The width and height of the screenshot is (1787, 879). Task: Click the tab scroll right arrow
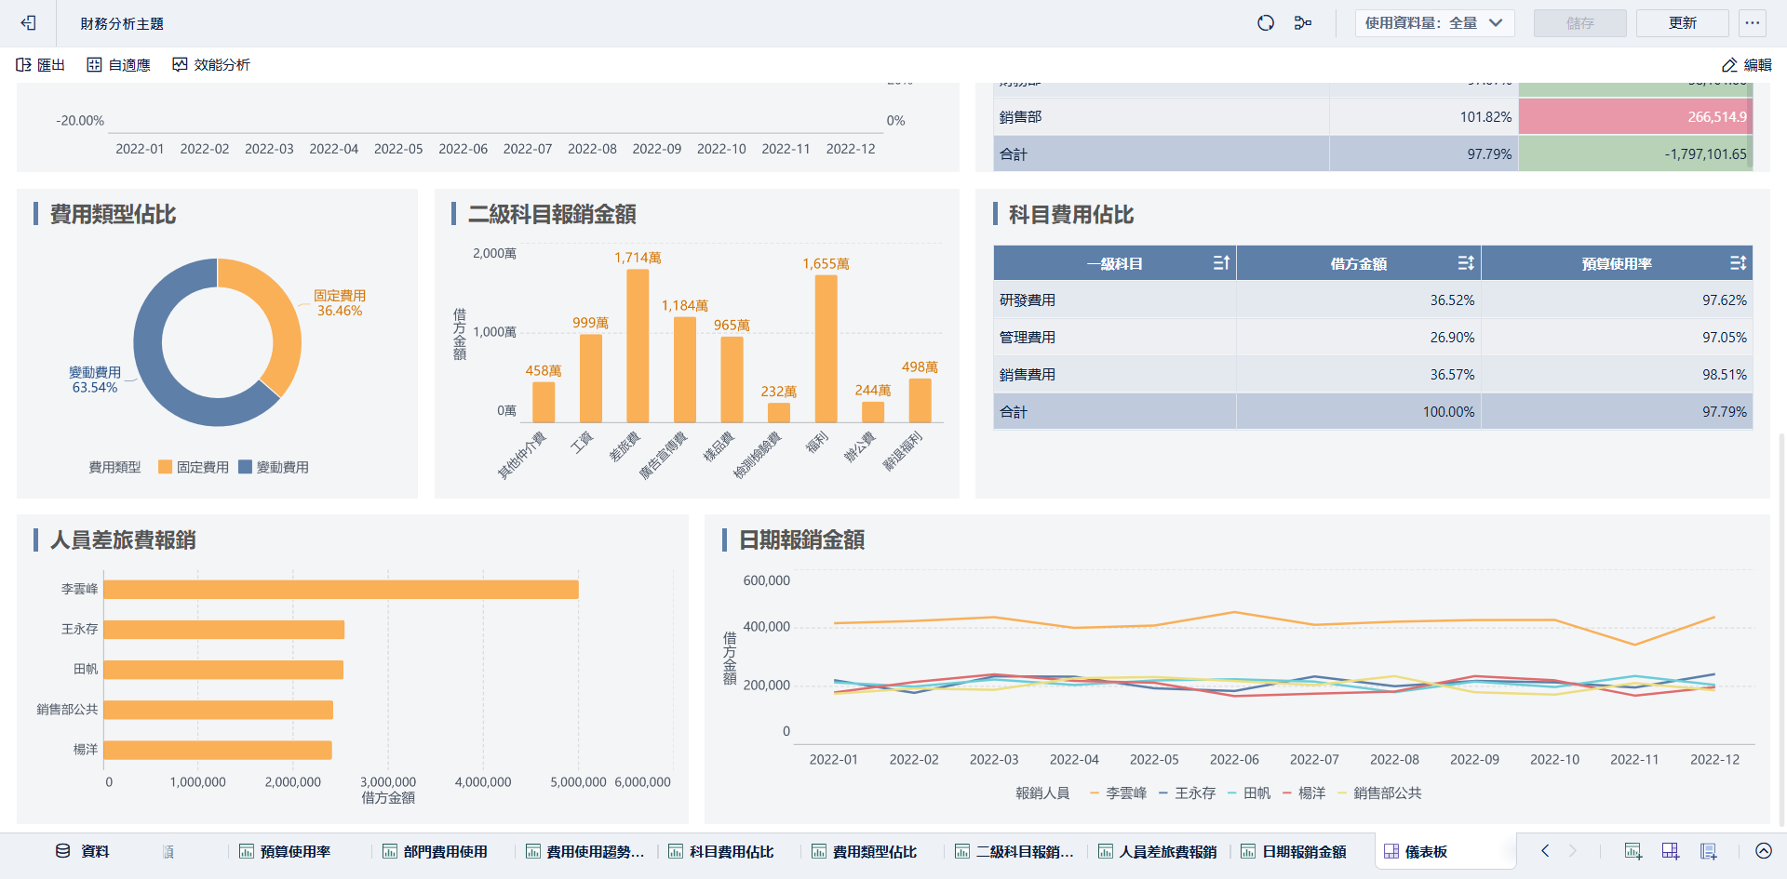(1573, 851)
